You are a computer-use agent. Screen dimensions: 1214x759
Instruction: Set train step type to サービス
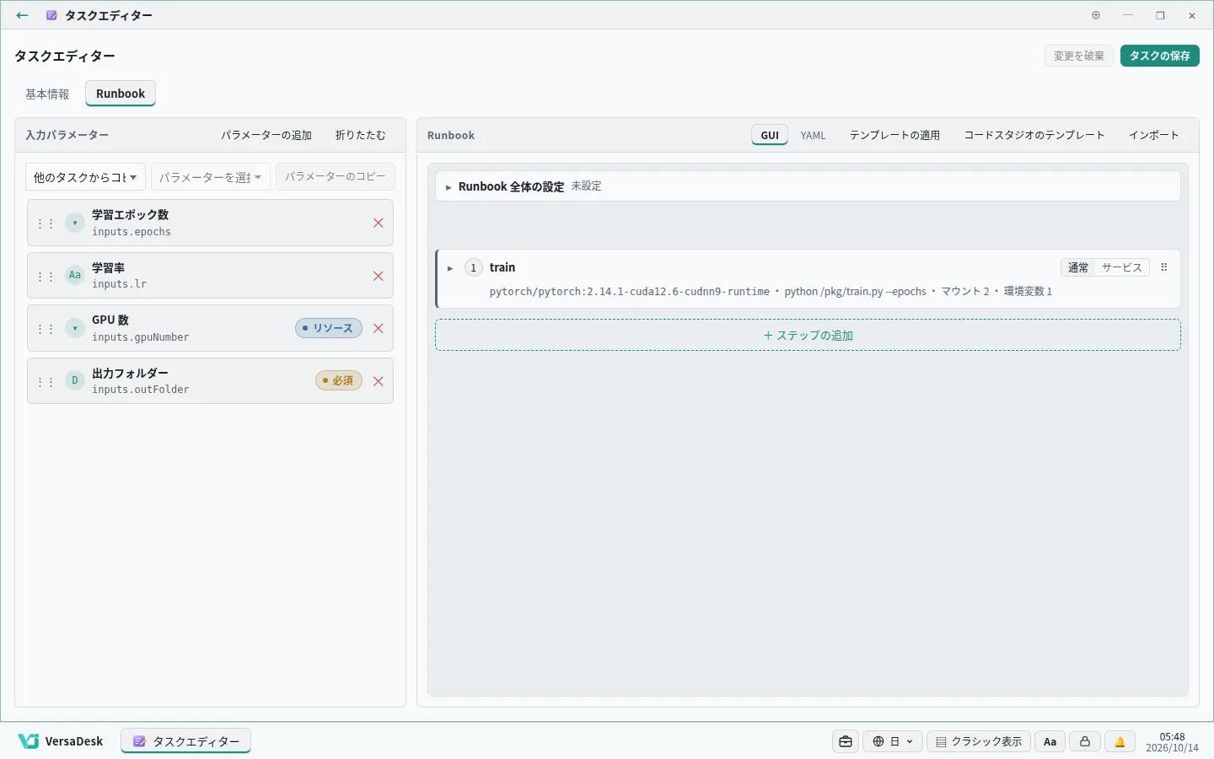[1121, 267]
